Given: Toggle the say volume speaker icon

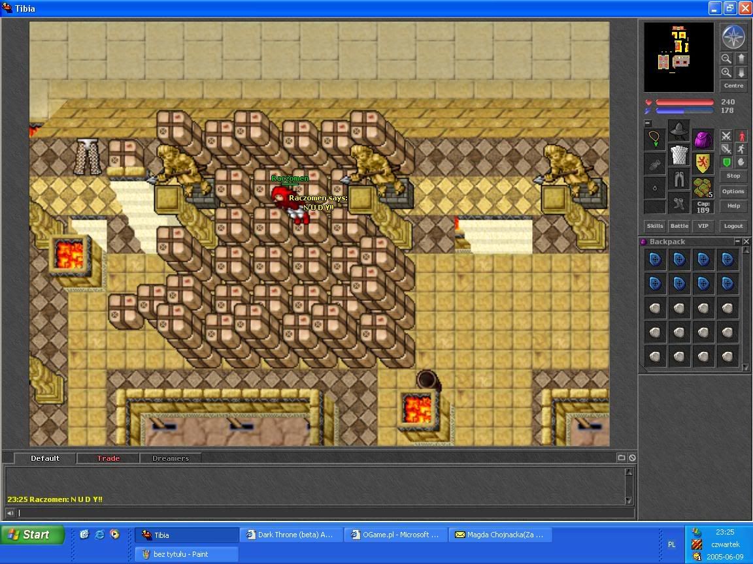Looking at the screenshot, I should coord(10,513).
